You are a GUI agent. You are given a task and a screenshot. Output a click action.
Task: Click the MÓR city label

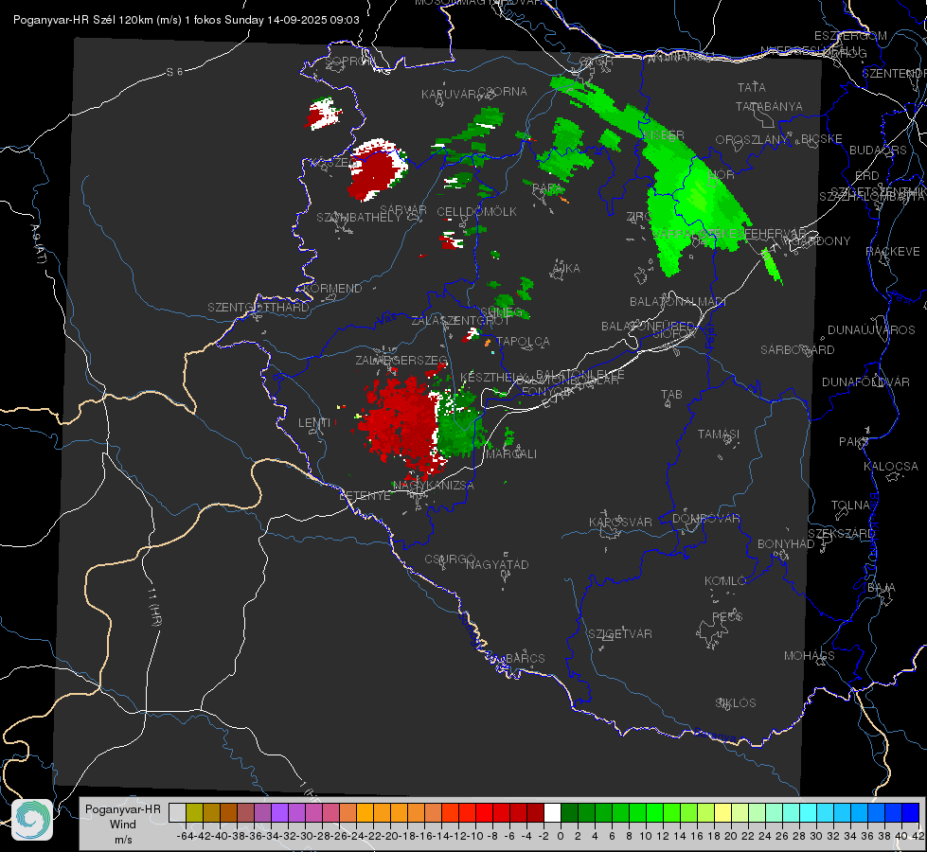pos(721,175)
